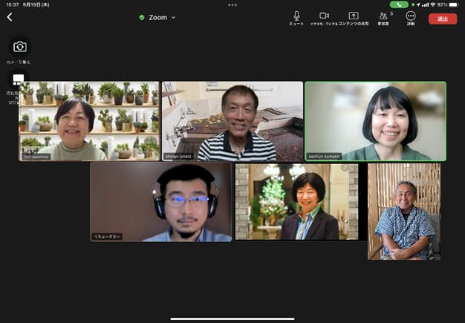This screenshot has width=465, height=323.
Task: Toggle the view layout icon on left
Action: [x=19, y=79]
